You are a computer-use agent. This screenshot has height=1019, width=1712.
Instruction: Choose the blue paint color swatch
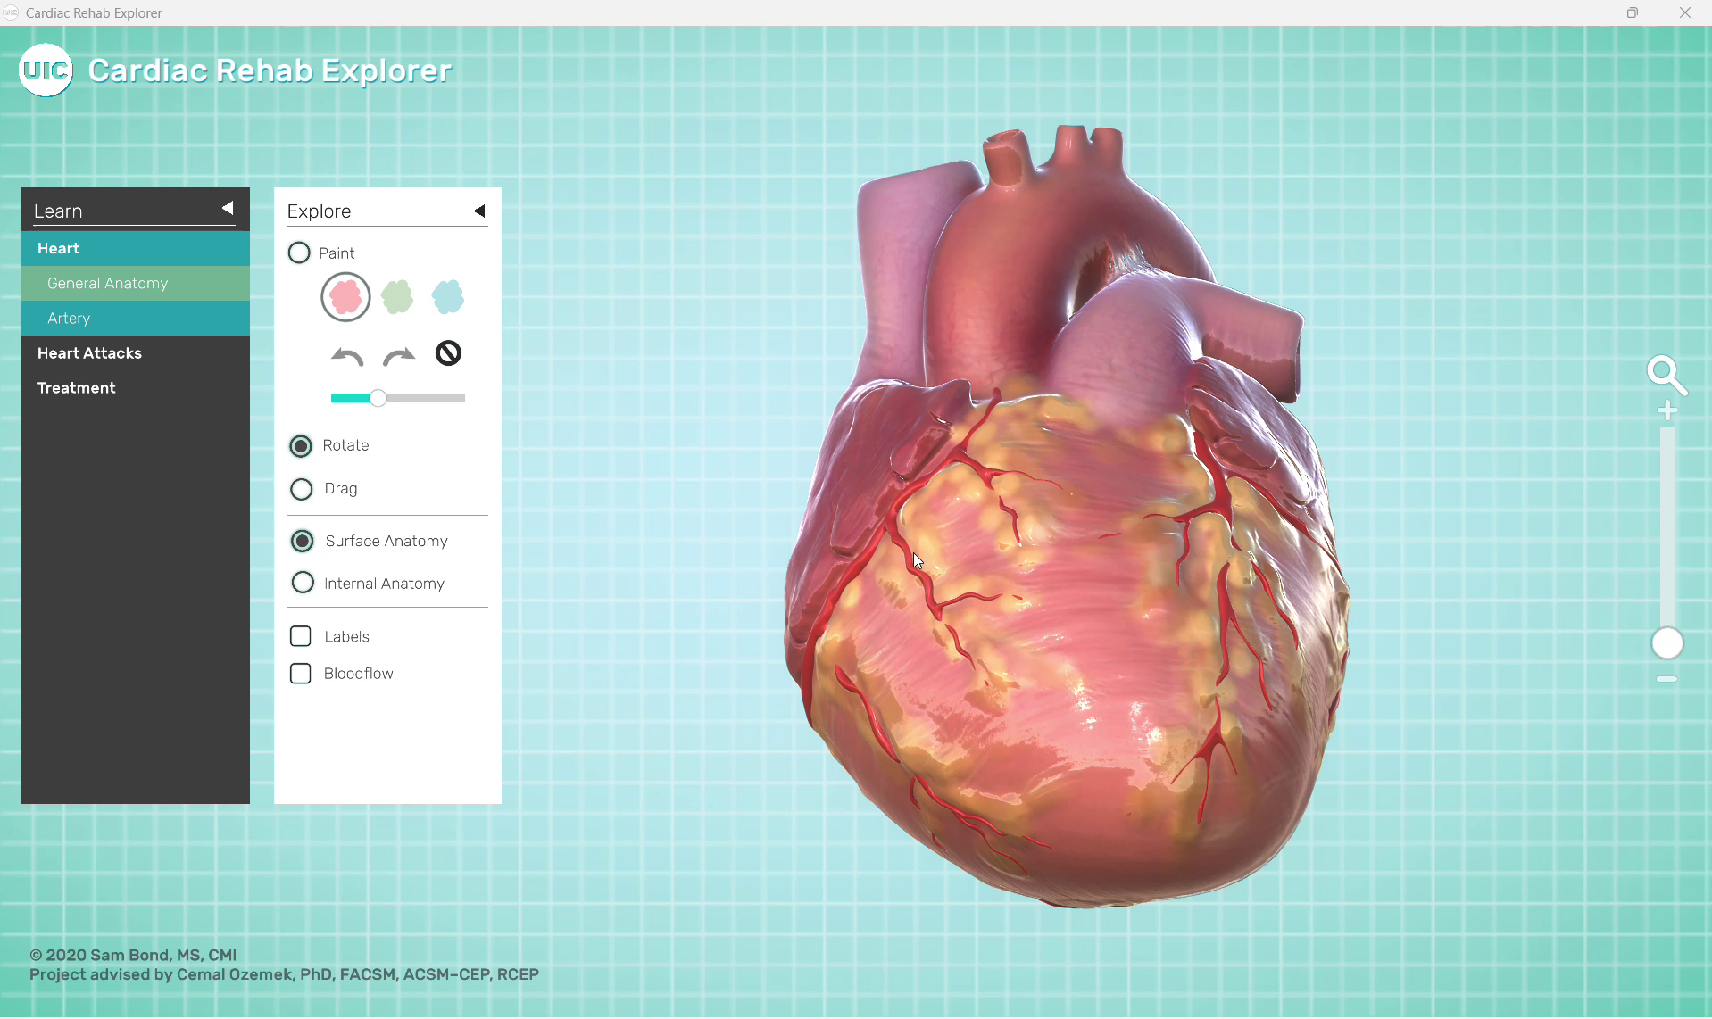448,296
